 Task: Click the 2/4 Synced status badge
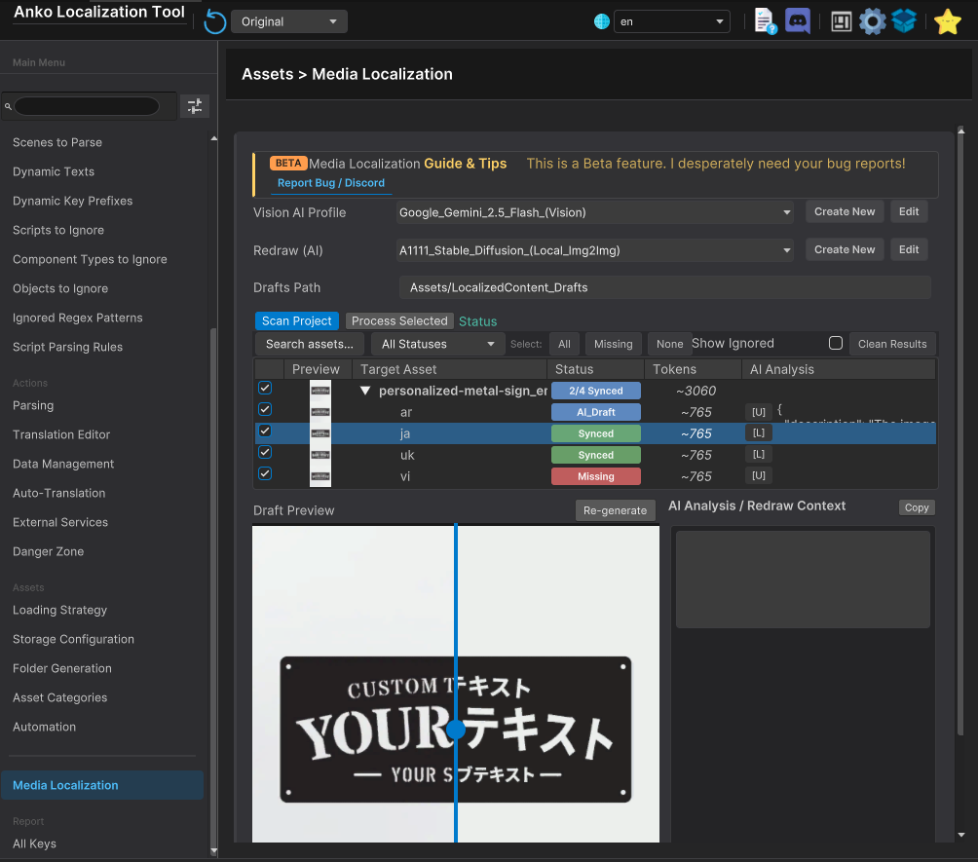[595, 392]
